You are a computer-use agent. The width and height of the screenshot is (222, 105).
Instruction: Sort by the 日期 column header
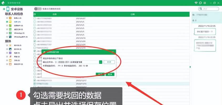pyautogui.click(x=132, y=14)
